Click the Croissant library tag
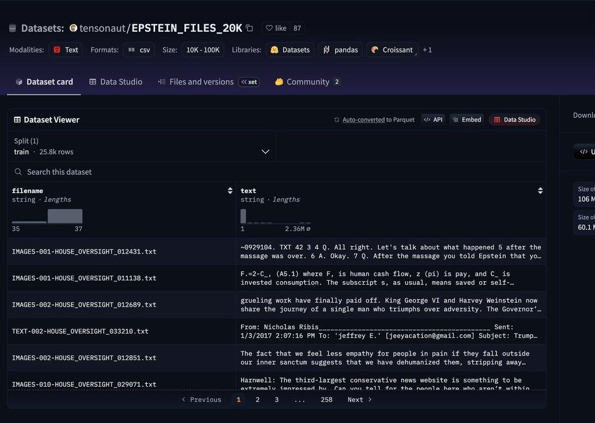 (x=392, y=50)
